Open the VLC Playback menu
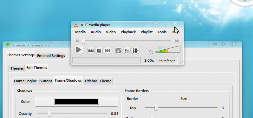 128,32
